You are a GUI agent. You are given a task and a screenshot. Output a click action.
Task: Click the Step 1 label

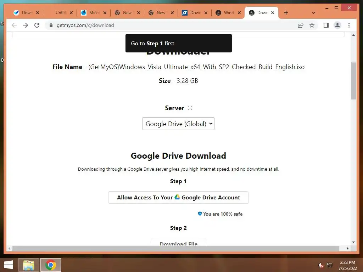(x=178, y=181)
